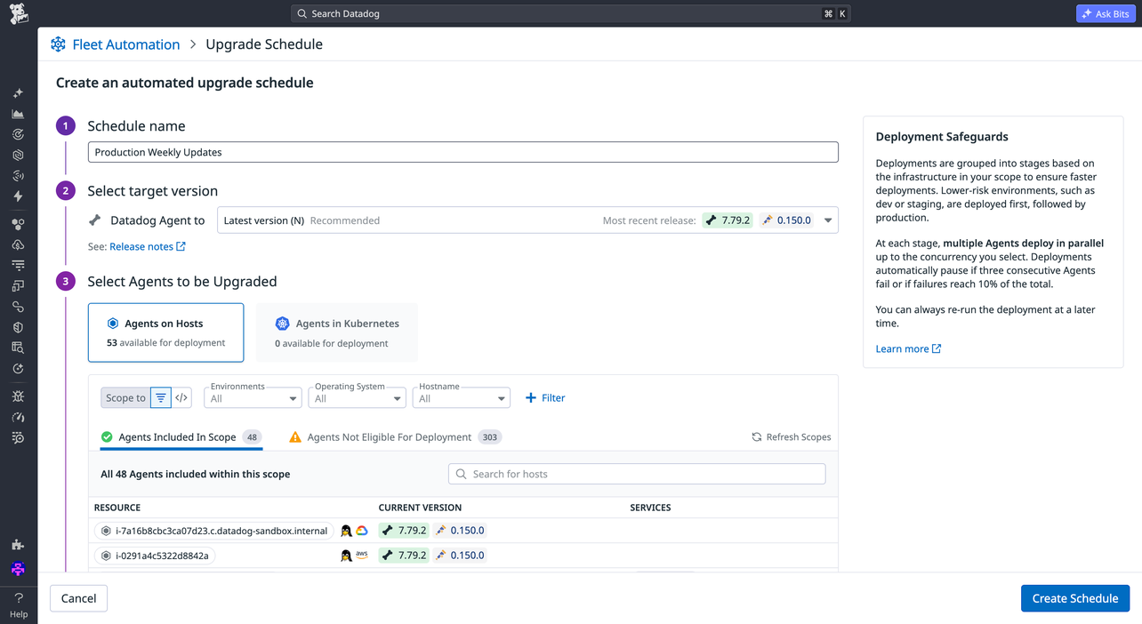Open the three-circles cluster sidebar icon
Screen dimensions: 1142x624
click(18, 224)
